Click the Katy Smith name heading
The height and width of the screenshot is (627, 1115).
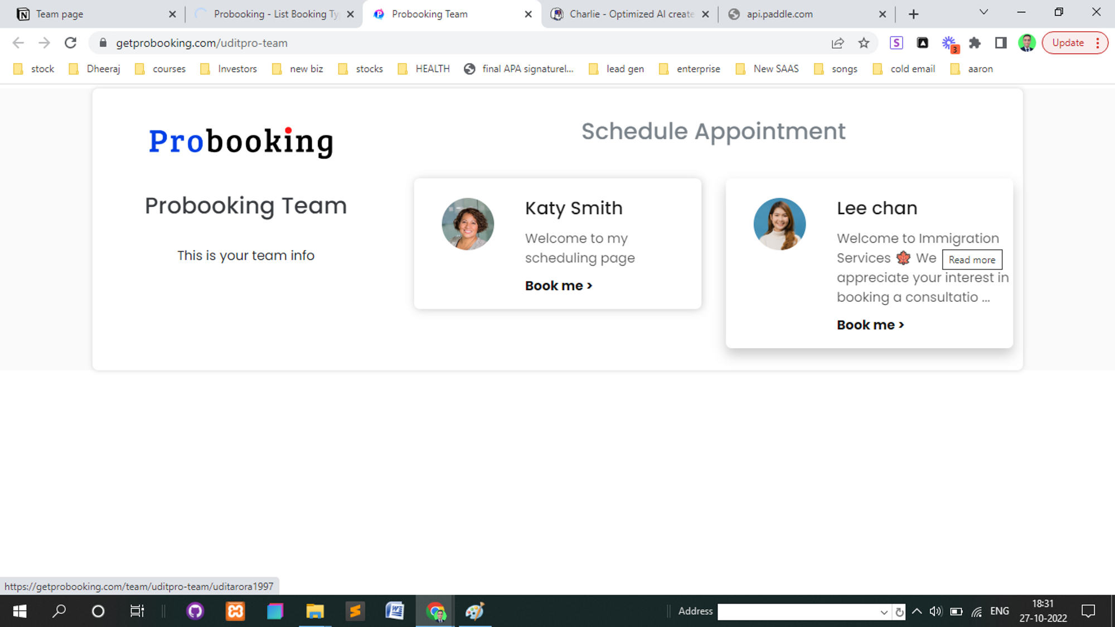574,208
